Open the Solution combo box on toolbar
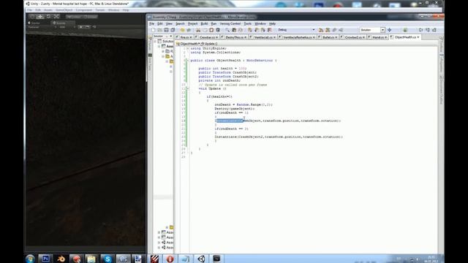This screenshot has width=468, height=263. [372, 30]
